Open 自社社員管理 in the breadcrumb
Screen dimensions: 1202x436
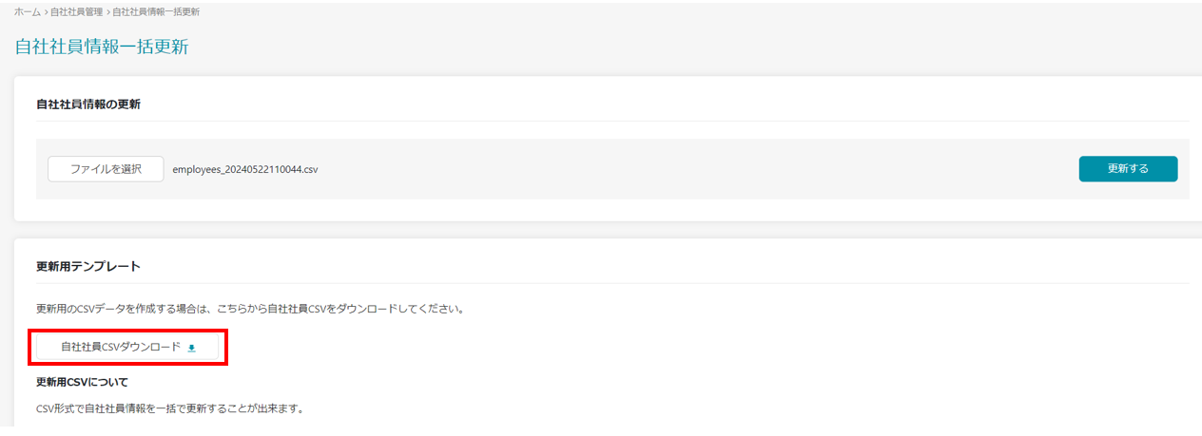coord(75,11)
